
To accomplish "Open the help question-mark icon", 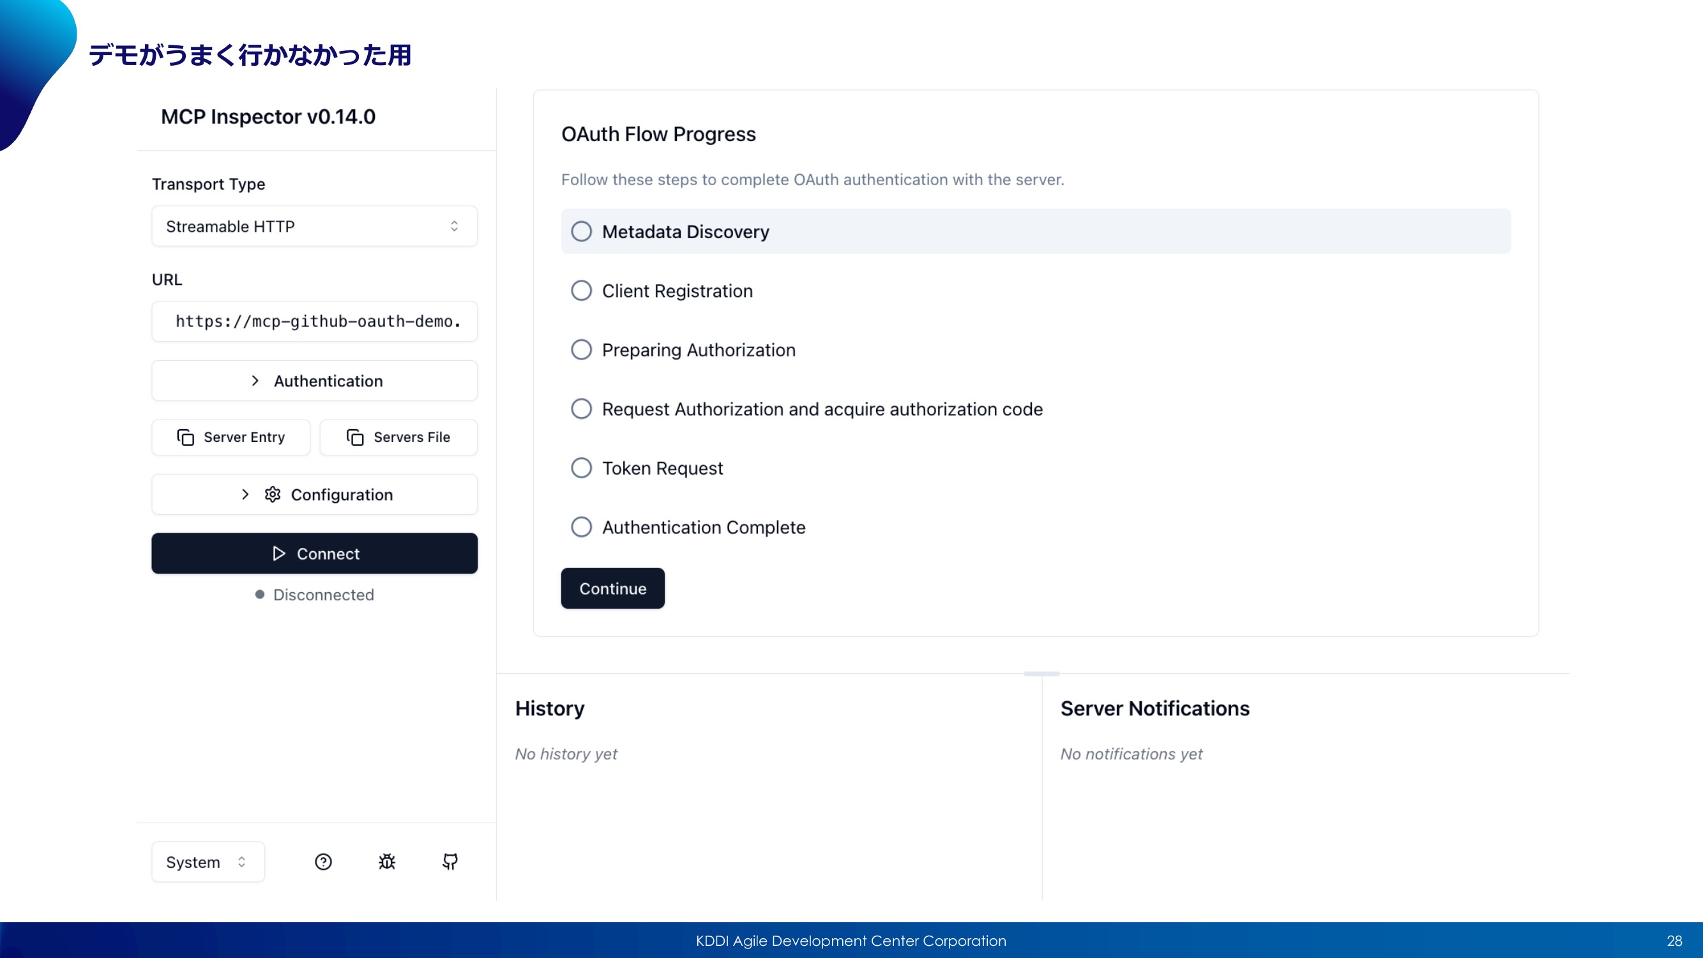I will pos(323,862).
